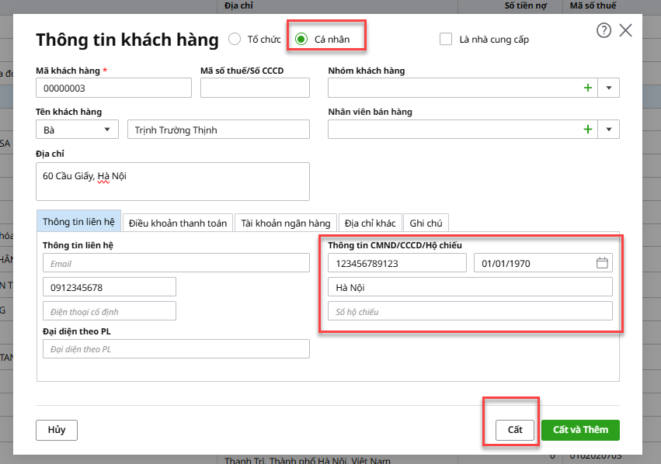The width and height of the screenshot is (661, 464).
Task: Switch to the Ghi chú tab
Action: click(x=426, y=223)
